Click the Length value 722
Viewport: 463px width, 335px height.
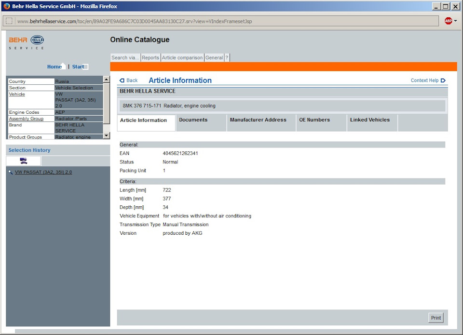(x=167, y=190)
